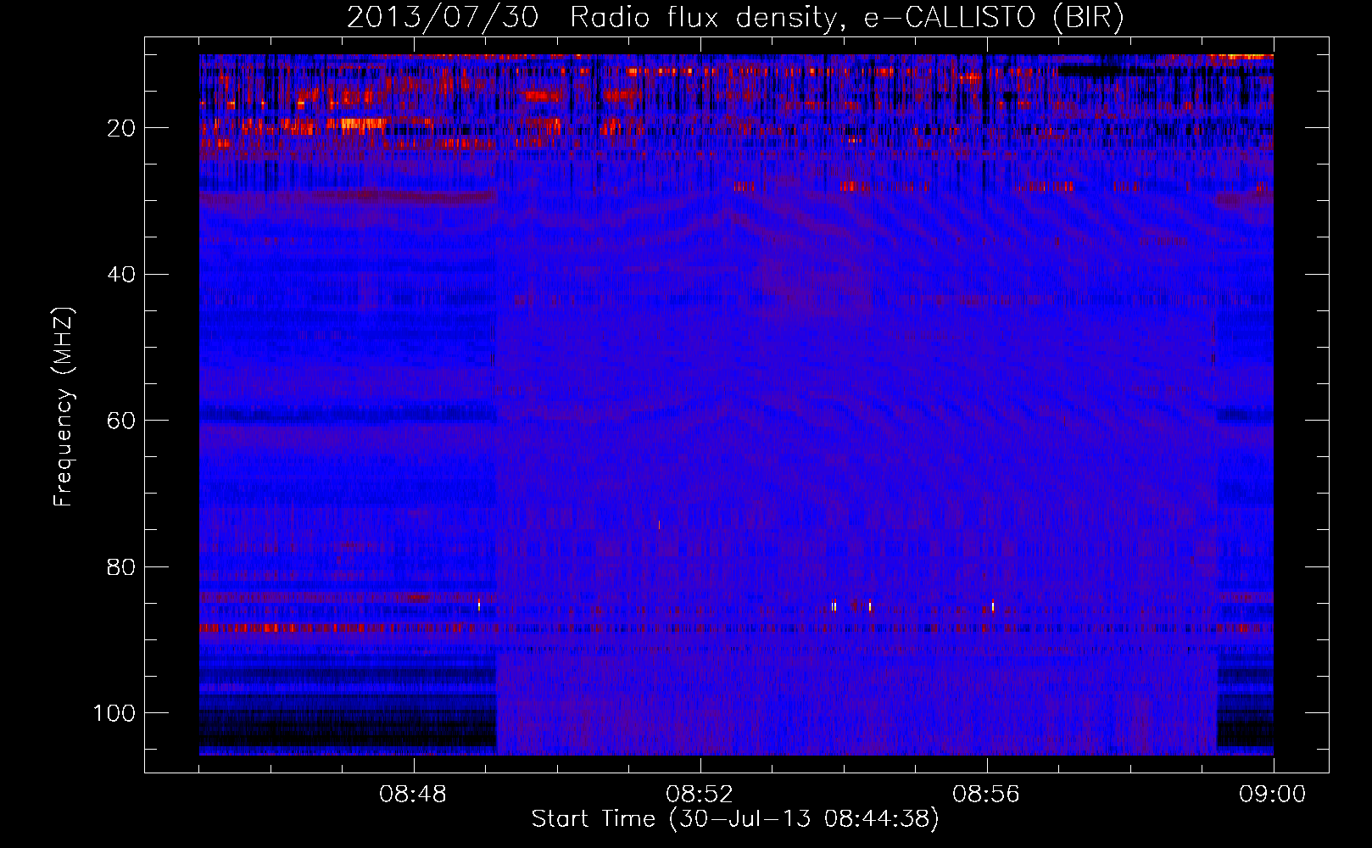This screenshot has height=848, width=1372.
Task: Click the 40 frequency tick label
Action: [x=122, y=275]
